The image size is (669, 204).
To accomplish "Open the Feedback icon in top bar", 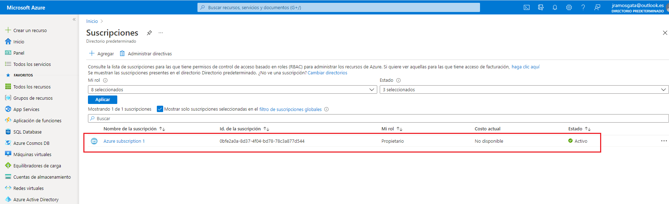I will [597, 7].
